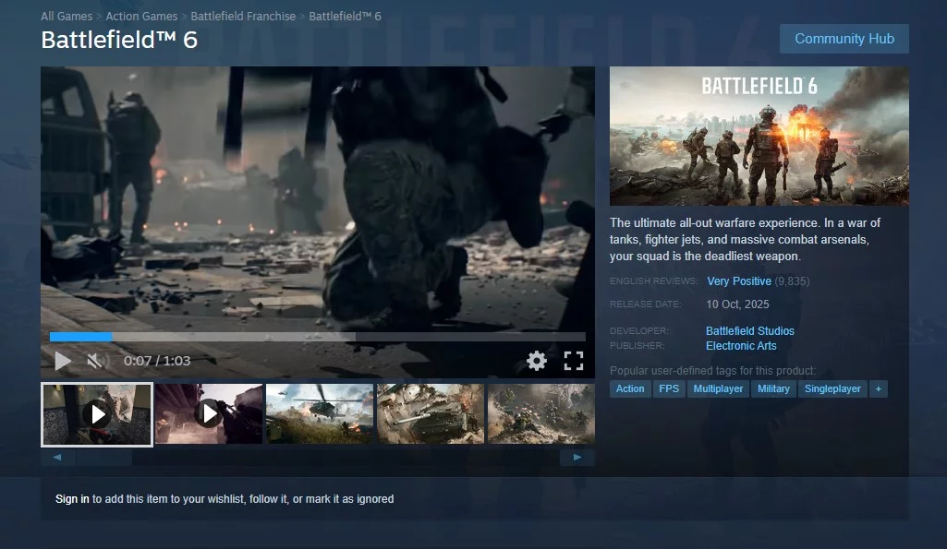Image resolution: width=947 pixels, height=549 pixels.
Task: Open video settings gear icon
Action: [537, 361]
